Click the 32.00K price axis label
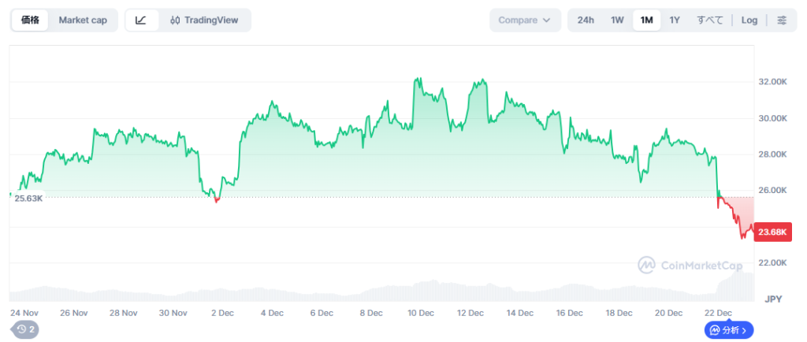 pyautogui.click(x=772, y=82)
